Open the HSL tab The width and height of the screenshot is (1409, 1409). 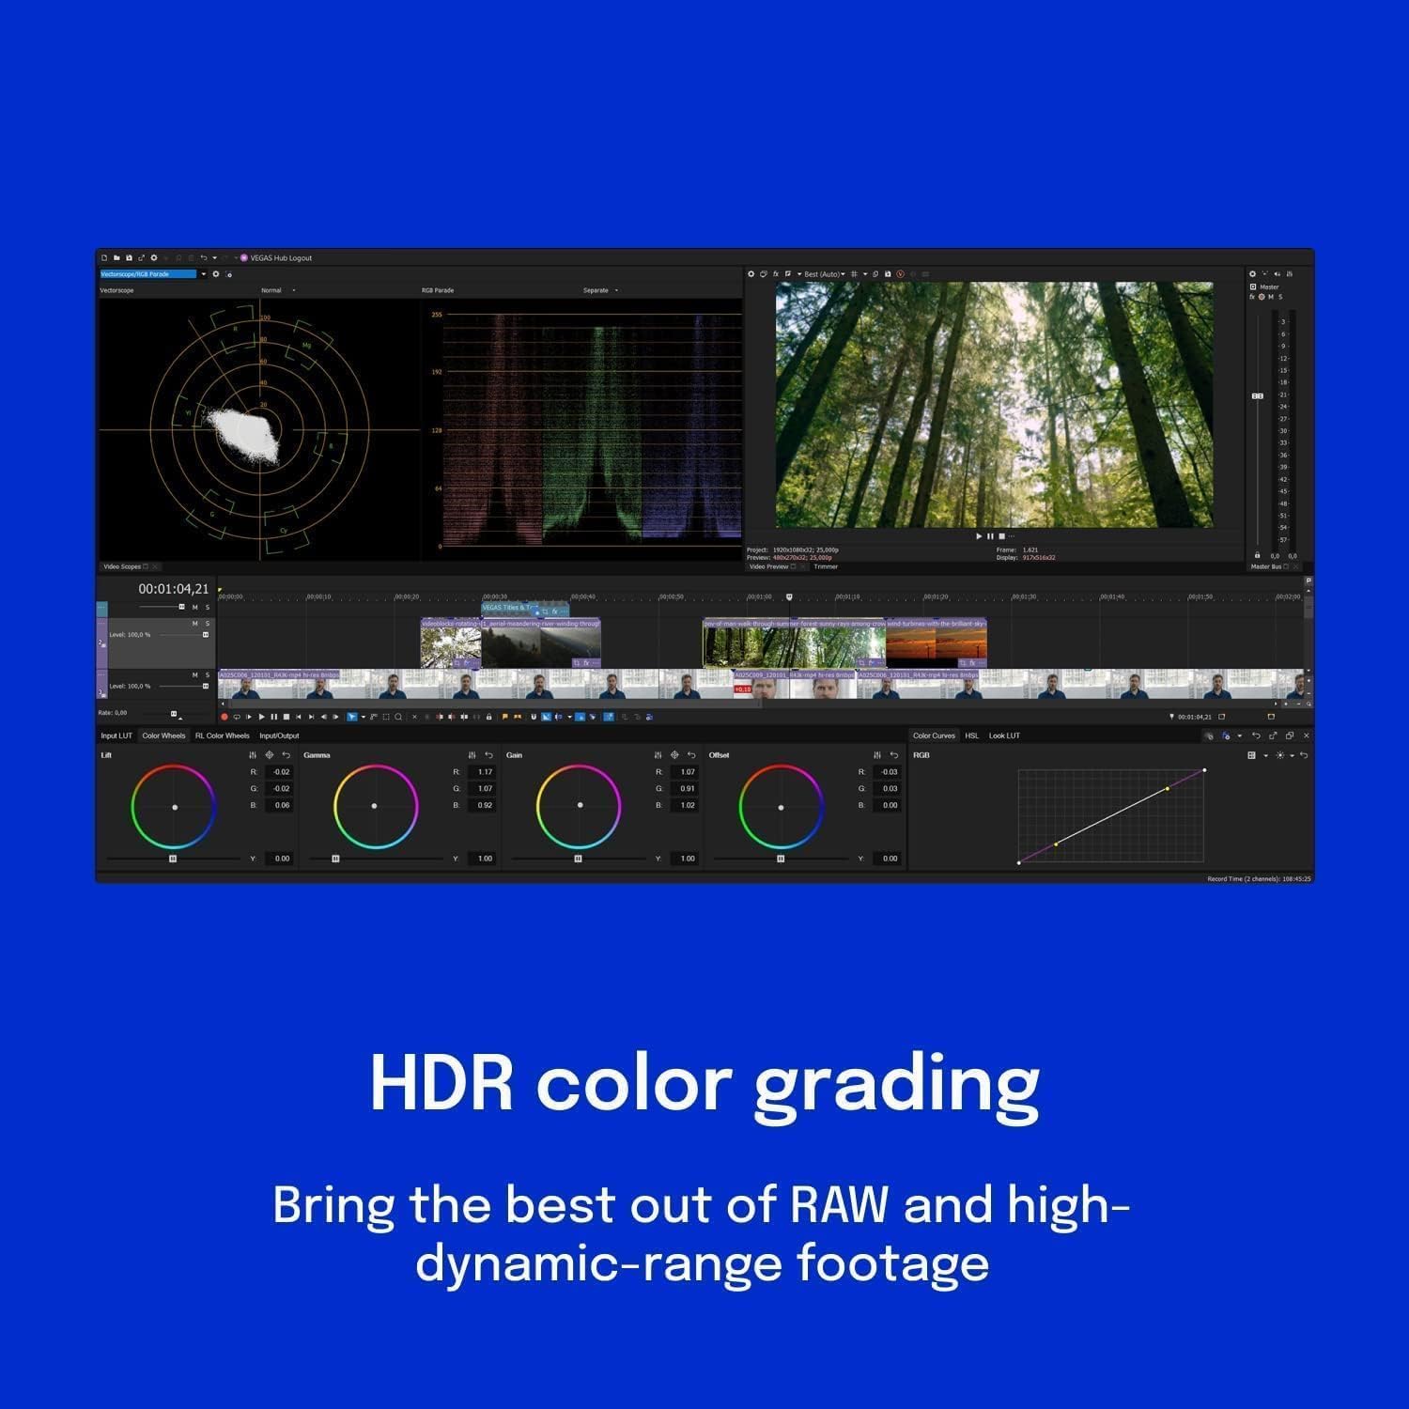[972, 735]
